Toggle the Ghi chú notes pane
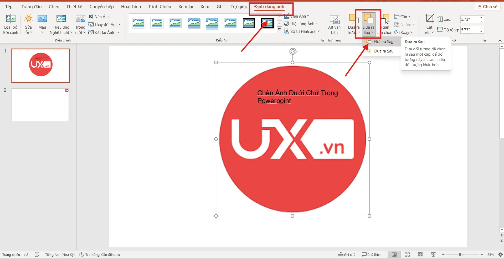Screen dimensions: 504x259 pyautogui.click(x=347, y=255)
